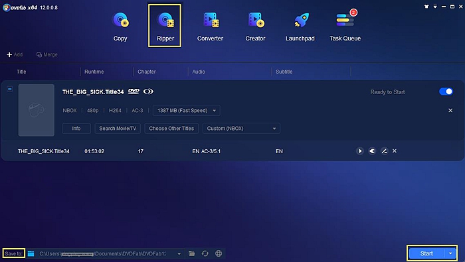Click the refresh icon in bottom bar

205,253
